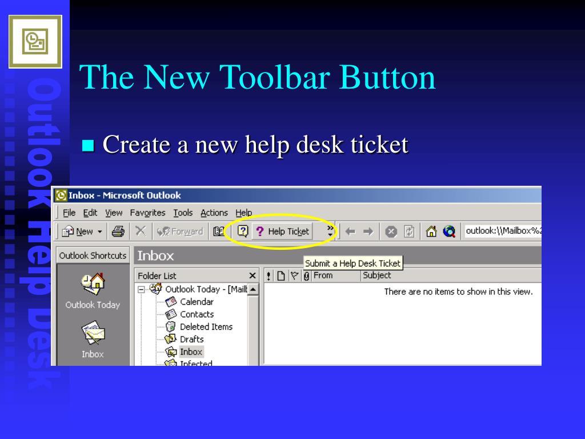
Task: Click the Office Assistant help icon
Action: point(242,231)
